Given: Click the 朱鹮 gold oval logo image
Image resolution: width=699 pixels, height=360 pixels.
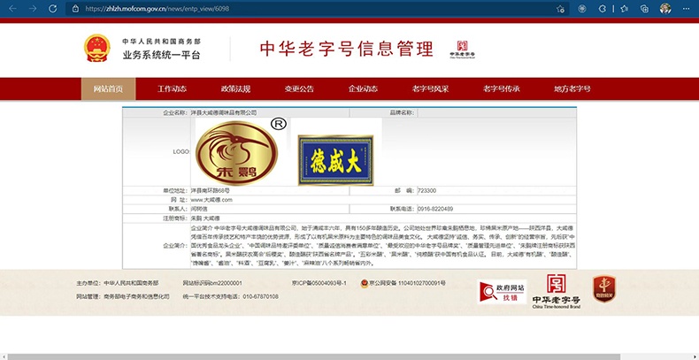Looking at the screenshot, I should [237, 153].
